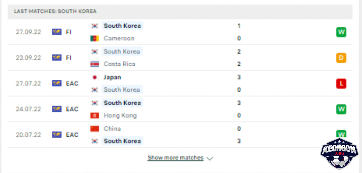Click the Keongon.org logo

pos(339,153)
